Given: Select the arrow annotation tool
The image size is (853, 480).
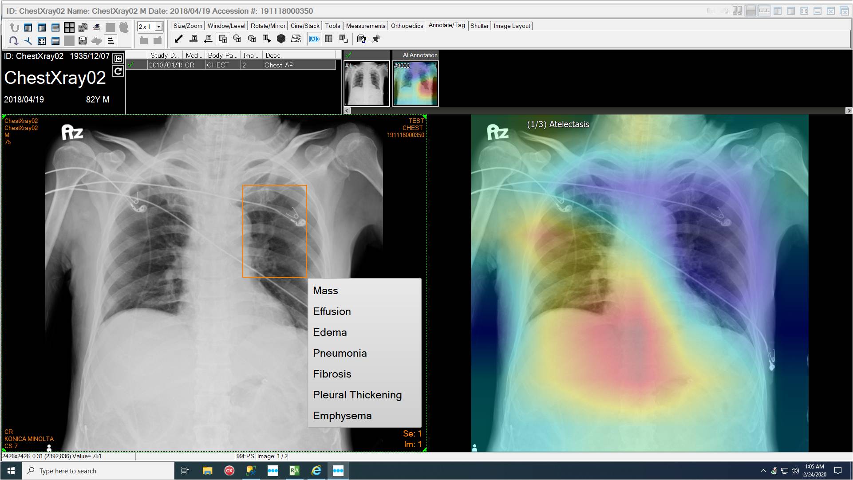Looking at the screenshot, I should (x=179, y=39).
